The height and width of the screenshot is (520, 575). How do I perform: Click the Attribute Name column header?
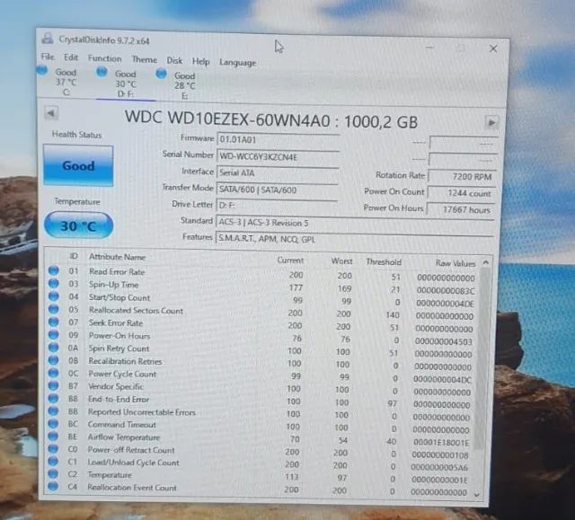tap(118, 257)
